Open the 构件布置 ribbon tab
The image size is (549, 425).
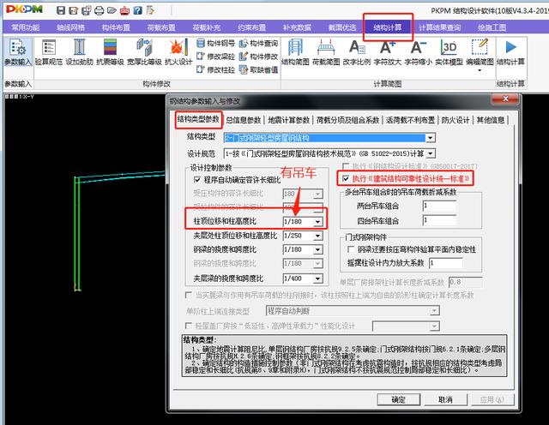coord(116,27)
